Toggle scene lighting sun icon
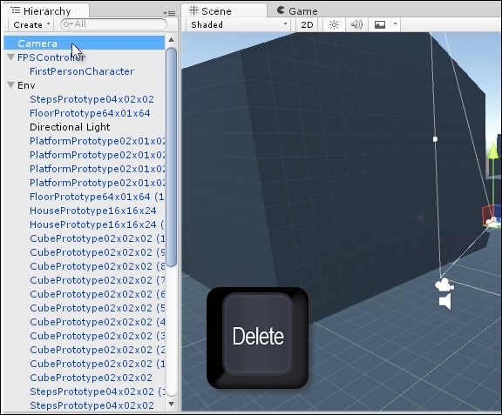Screen dimensions: 502x415 click(334, 24)
